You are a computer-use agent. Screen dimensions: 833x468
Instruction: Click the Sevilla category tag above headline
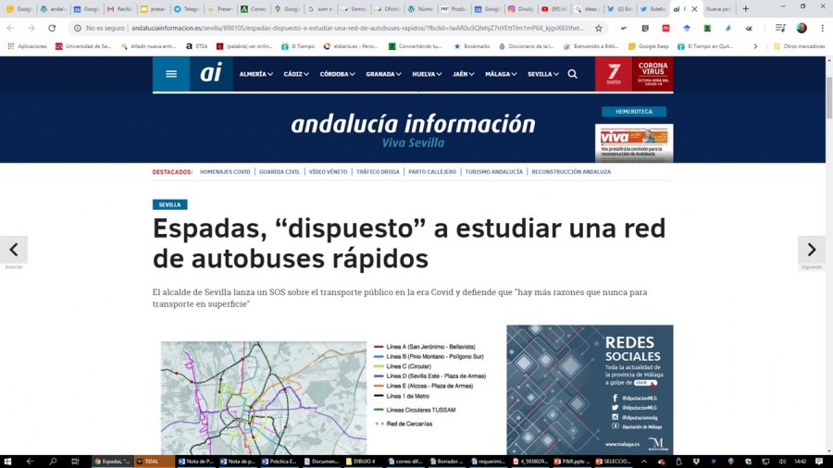170,204
